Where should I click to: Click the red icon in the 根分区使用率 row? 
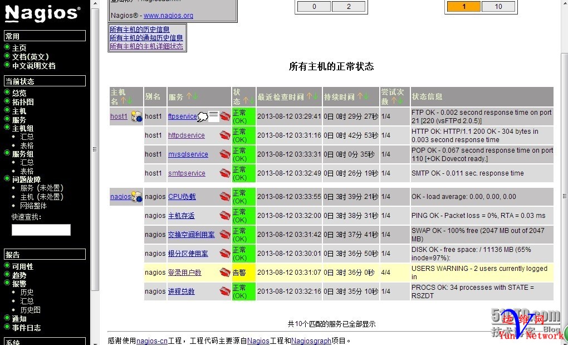coord(225,253)
